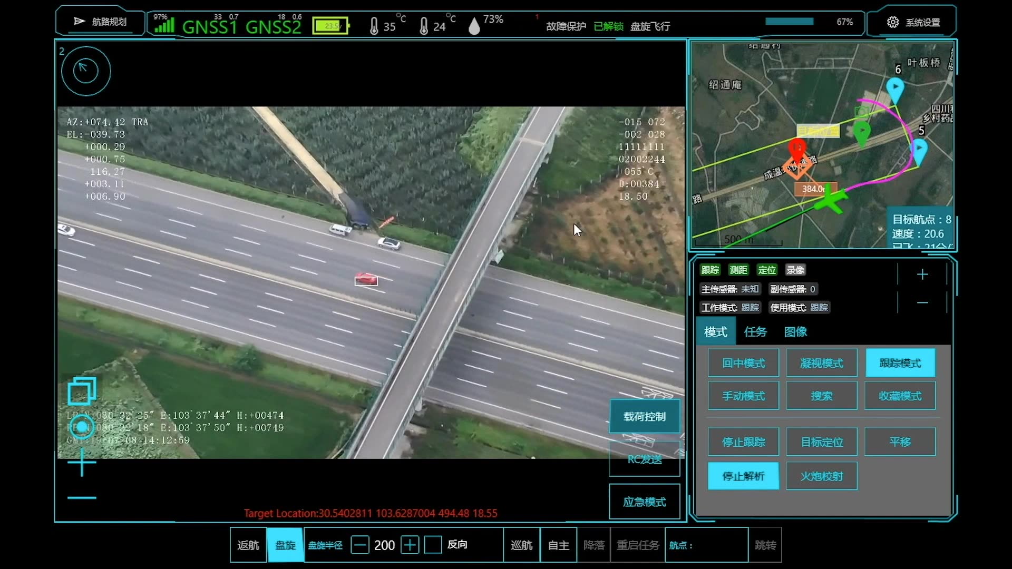Toggle the reverse direction checkbox
The image size is (1012, 569).
[433, 545]
